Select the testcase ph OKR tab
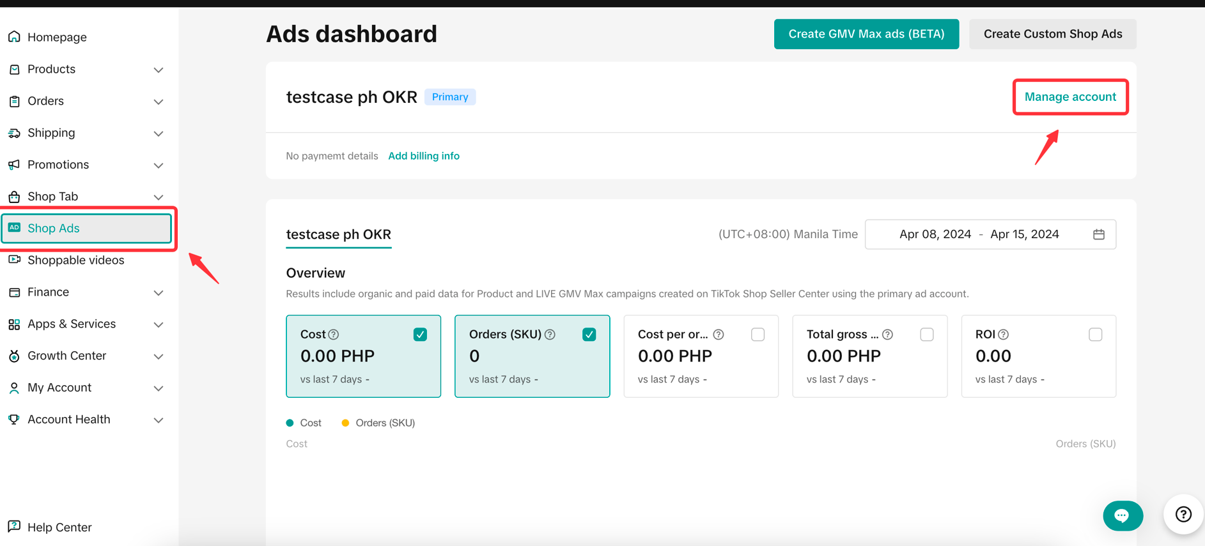The width and height of the screenshot is (1205, 546). (x=338, y=234)
